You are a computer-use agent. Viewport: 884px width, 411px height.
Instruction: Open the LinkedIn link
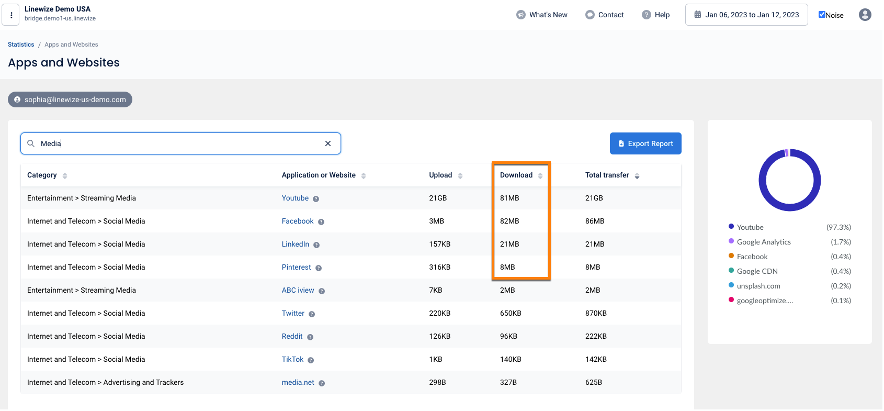(x=296, y=244)
